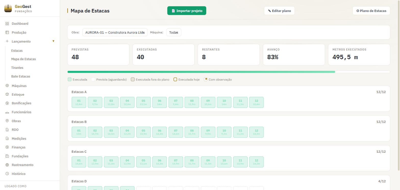This screenshot has height=190, width=400.
Task: Click the Dashboard grid icon
Action: click(x=7, y=24)
